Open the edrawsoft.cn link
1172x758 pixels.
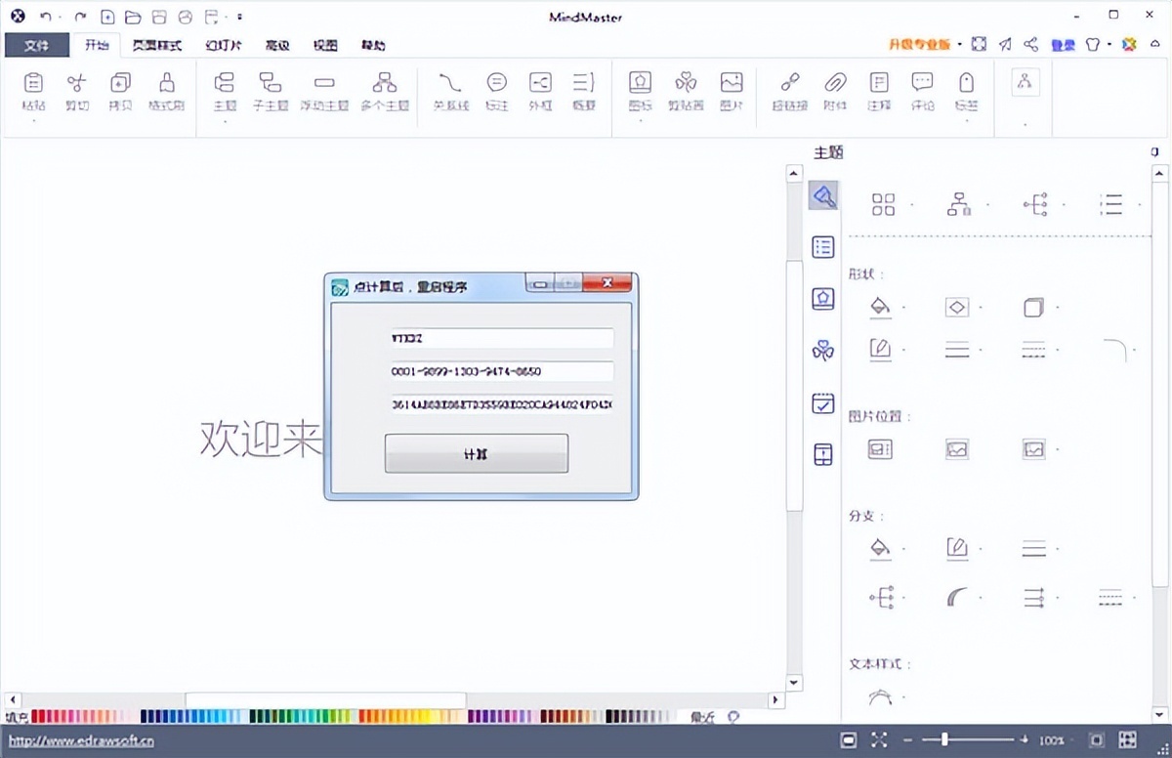pos(81,740)
